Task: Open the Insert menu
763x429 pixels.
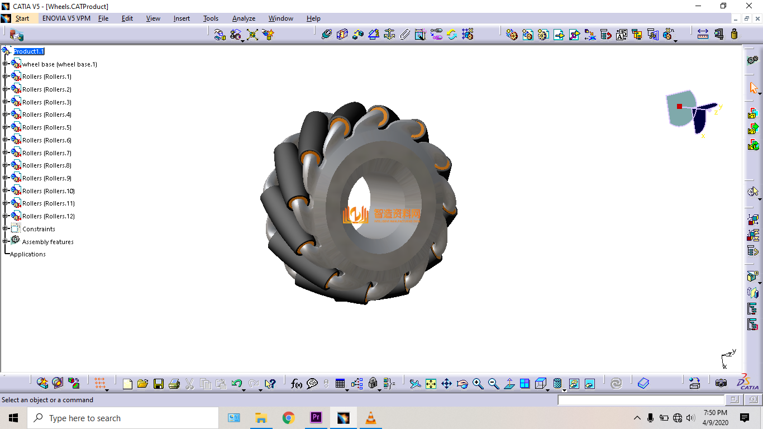Action: pos(182,18)
